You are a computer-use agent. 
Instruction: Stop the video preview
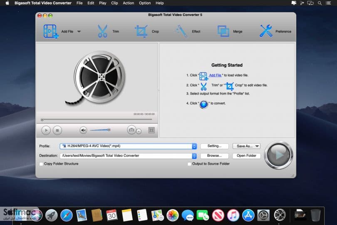pyautogui.click(x=57, y=130)
